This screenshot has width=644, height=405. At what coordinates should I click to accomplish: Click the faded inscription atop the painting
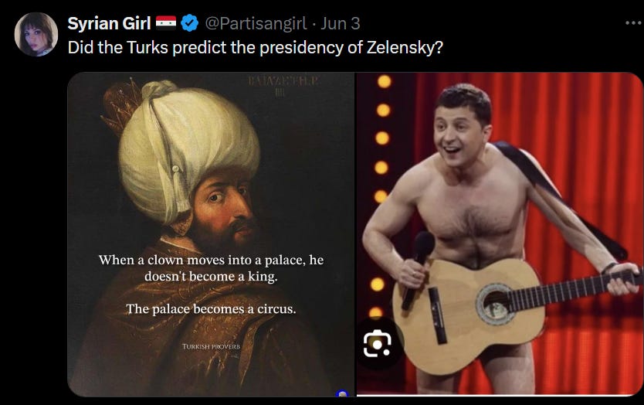pos(284,86)
